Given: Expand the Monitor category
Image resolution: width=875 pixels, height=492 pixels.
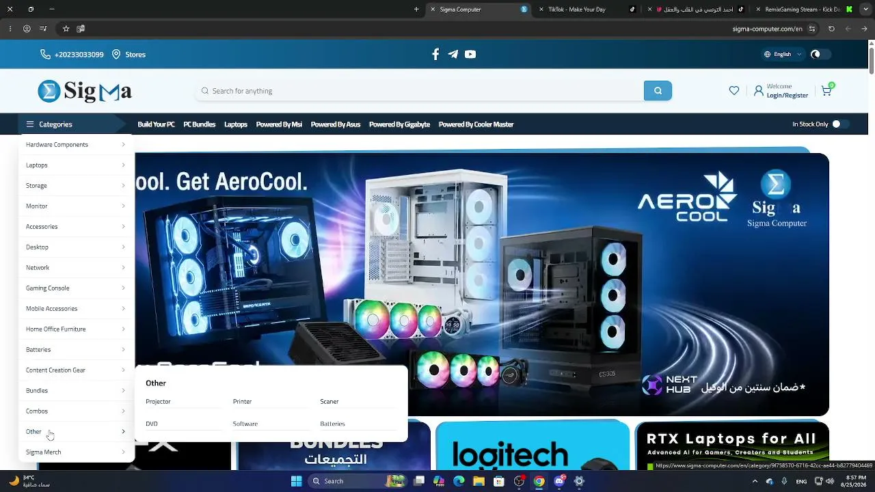Looking at the screenshot, I should tap(76, 206).
